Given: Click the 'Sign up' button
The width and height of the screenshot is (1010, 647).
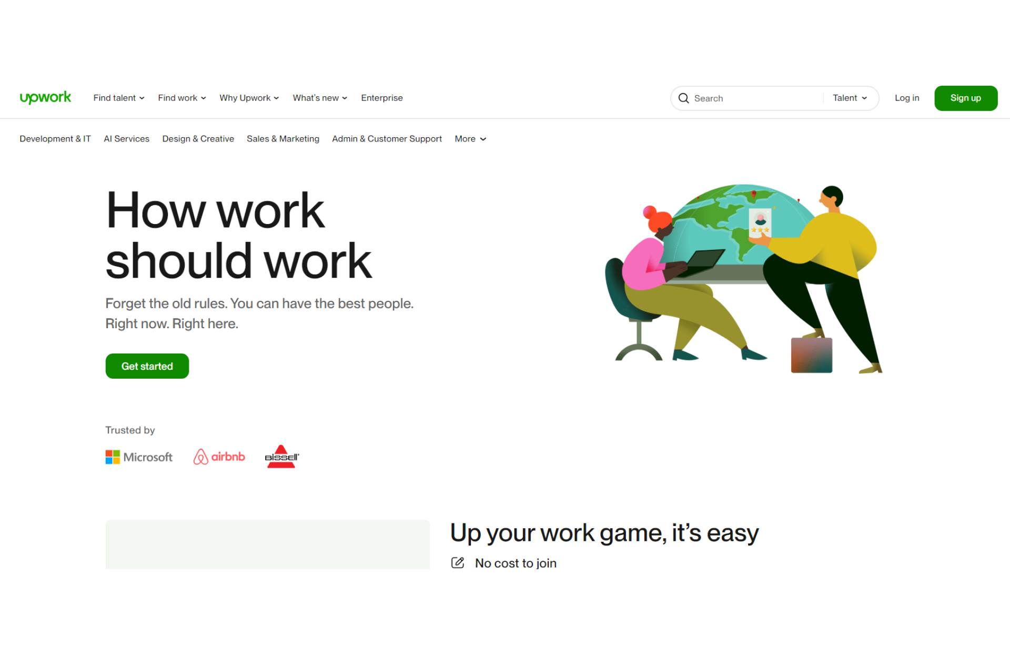Looking at the screenshot, I should pos(965,97).
